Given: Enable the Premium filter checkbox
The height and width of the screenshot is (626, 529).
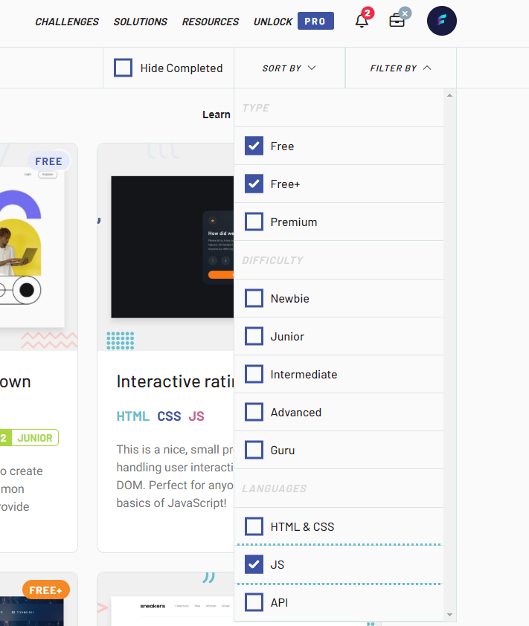Looking at the screenshot, I should pos(254,222).
